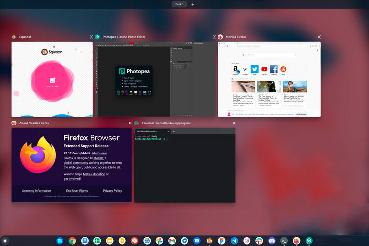Open Figma from the shelf
This screenshot has width=369, height=246.
222,241
